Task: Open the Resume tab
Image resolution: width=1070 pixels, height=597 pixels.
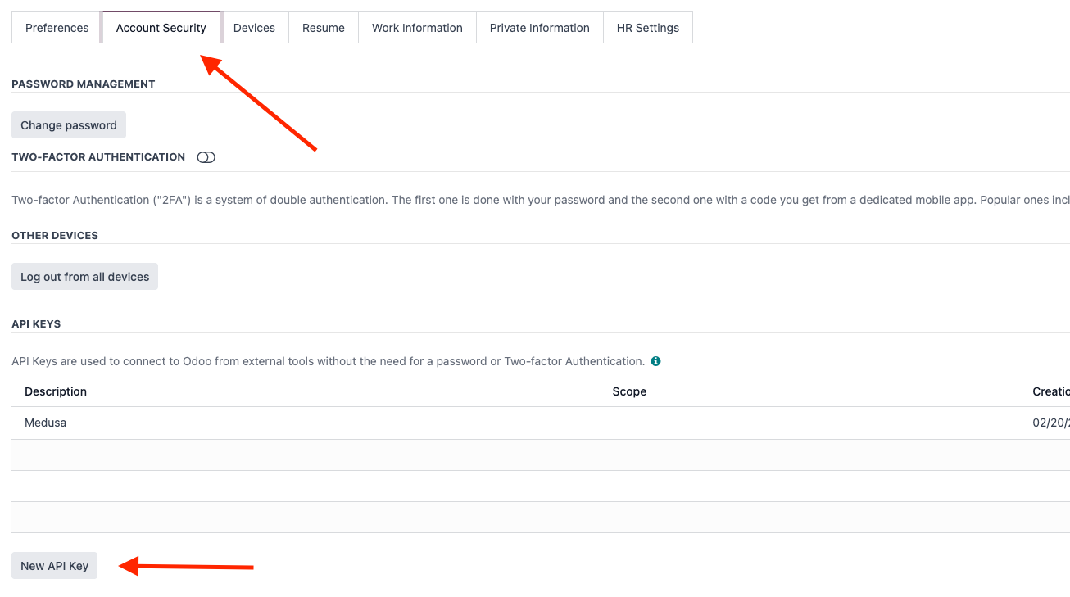Action: coord(323,27)
